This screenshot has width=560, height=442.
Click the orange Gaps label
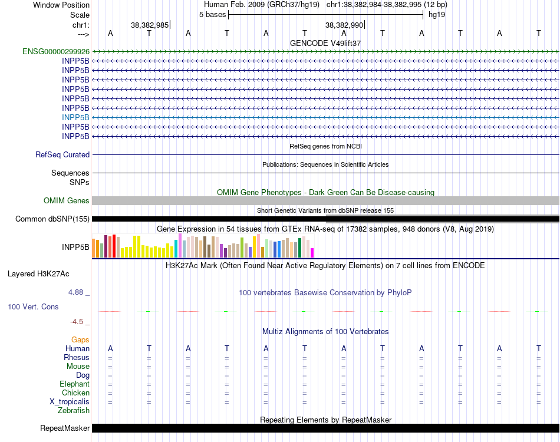click(80, 340)
